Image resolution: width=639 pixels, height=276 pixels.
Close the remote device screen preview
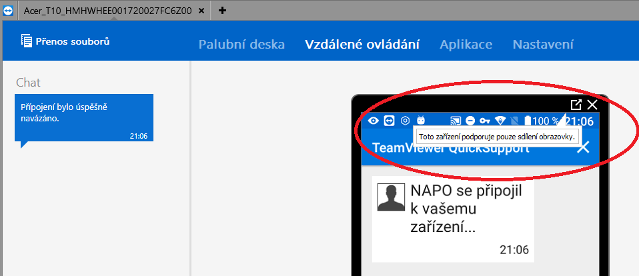[592, 105]
